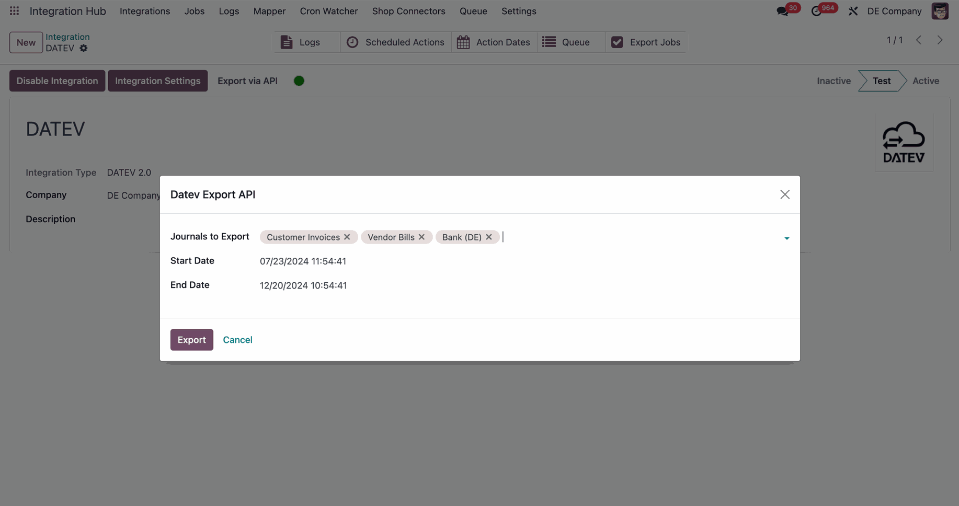Cancel the Datev export dialog
The image size is (959, 506).
[x=237, y=340]
